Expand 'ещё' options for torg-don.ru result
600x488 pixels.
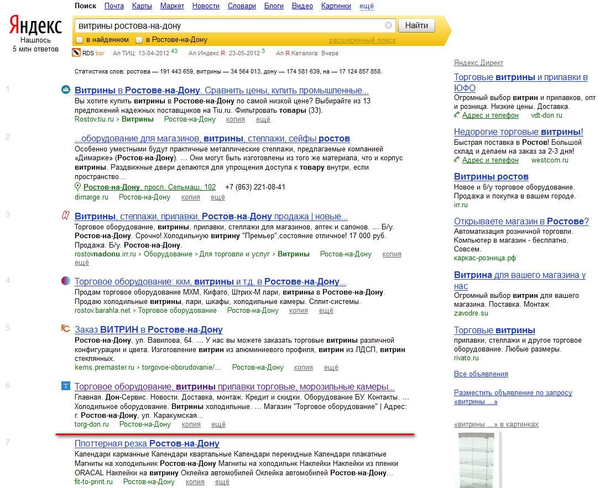218,424
